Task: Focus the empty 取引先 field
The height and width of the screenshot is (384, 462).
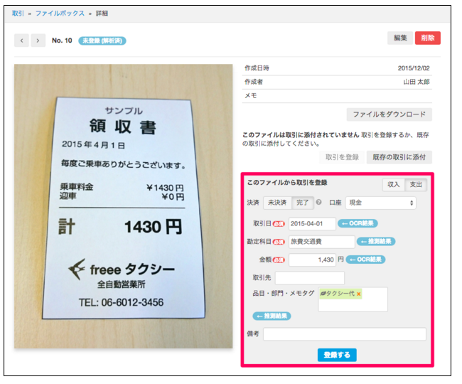Action: click(310, 278)
